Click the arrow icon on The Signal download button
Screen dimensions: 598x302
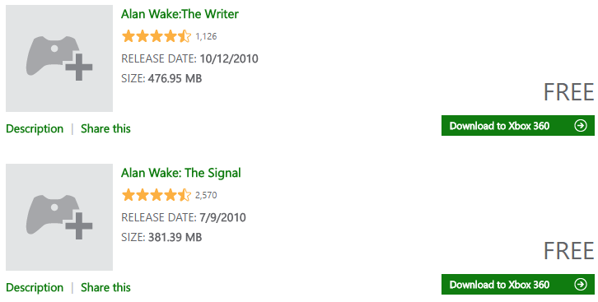click(x=581, y=284)
